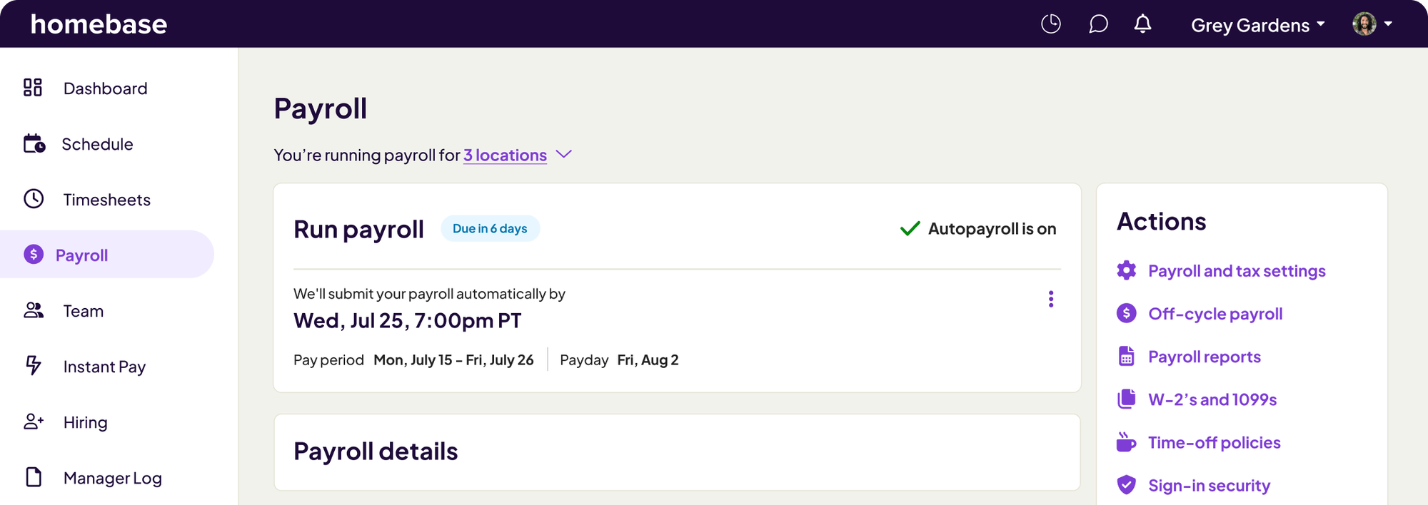1428x505 pixels.
Task: Open Timesheets in the sidebar
Action: point(33,199)
